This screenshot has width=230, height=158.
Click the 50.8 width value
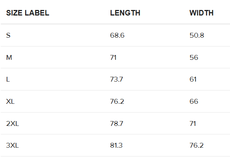click(x=197, y=35)
